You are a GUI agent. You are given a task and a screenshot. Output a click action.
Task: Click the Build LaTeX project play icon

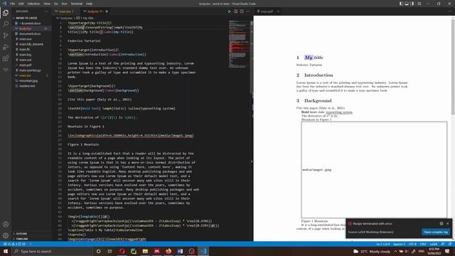[230, 11]
